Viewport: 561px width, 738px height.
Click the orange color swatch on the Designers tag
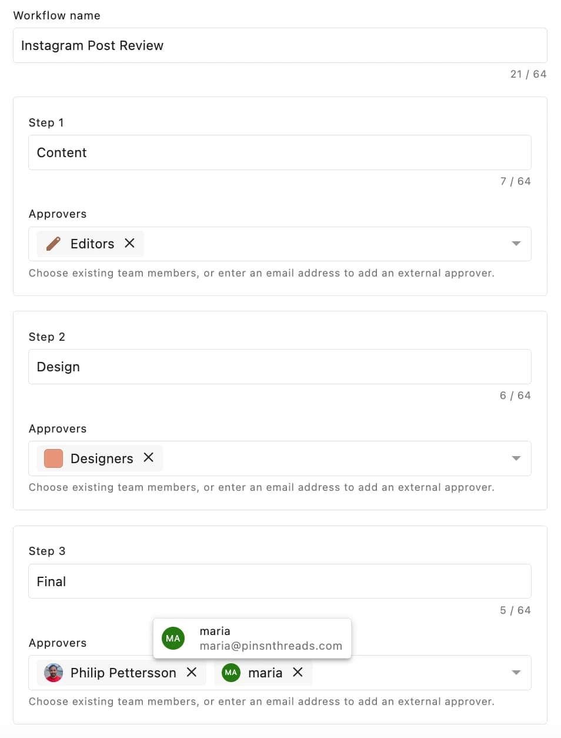click(x=52, y=458)
